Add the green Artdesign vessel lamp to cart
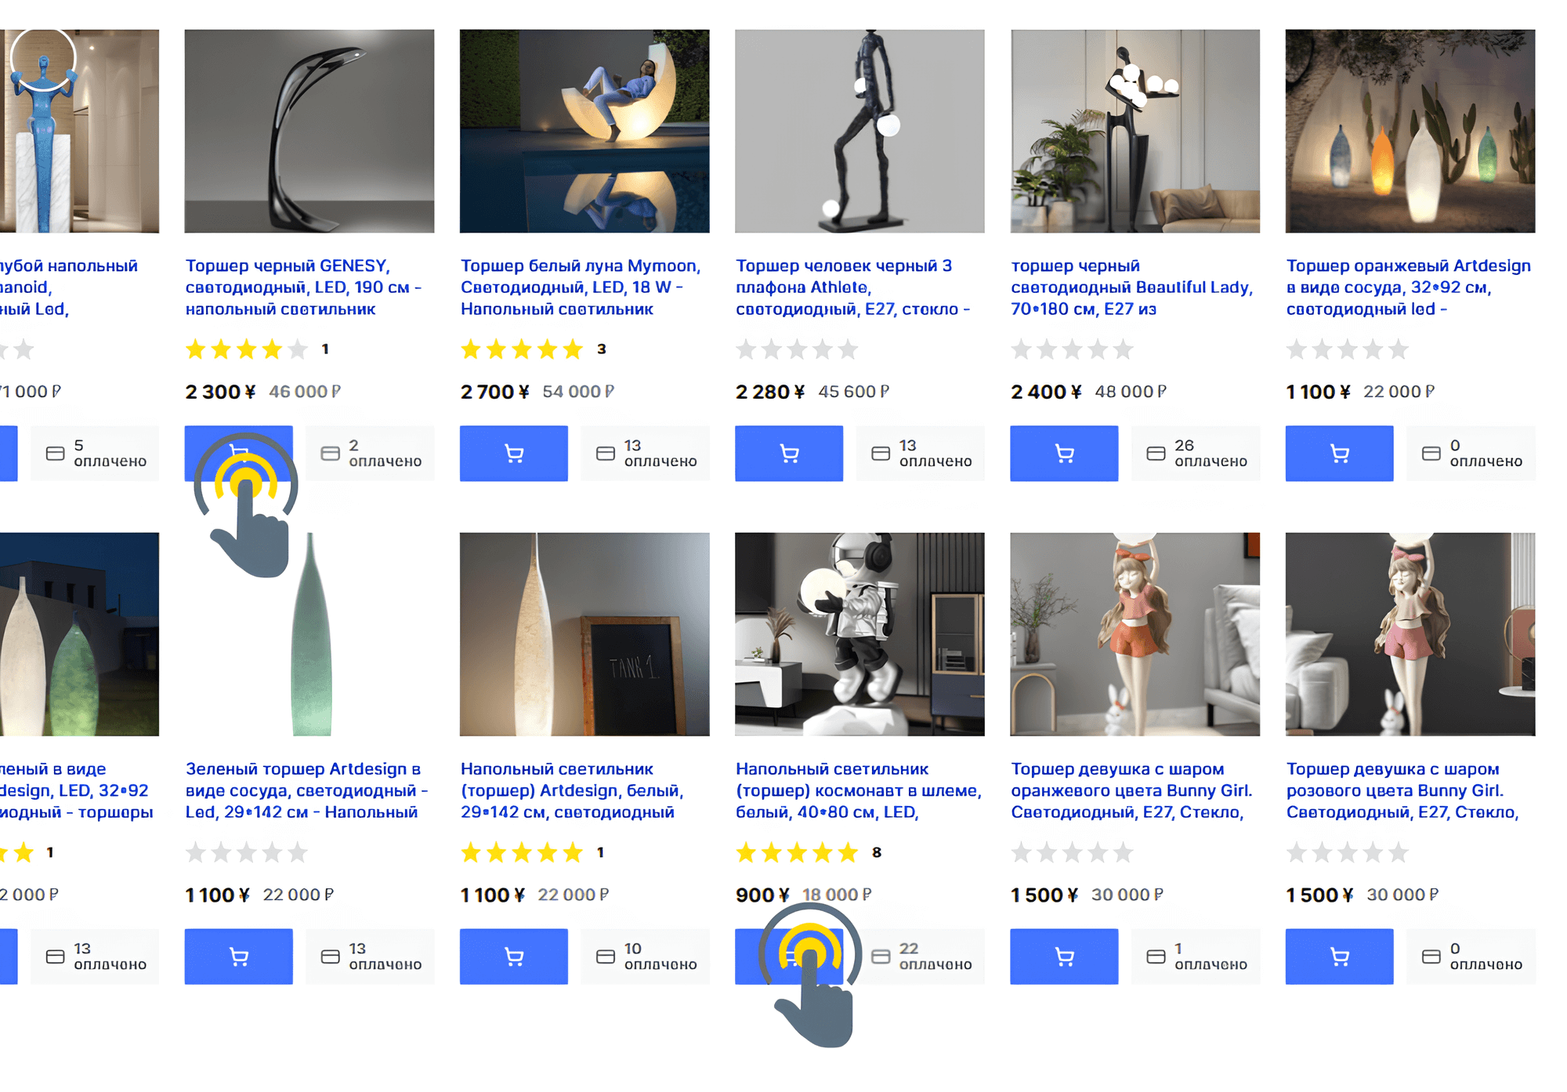 tap(238, 956)
